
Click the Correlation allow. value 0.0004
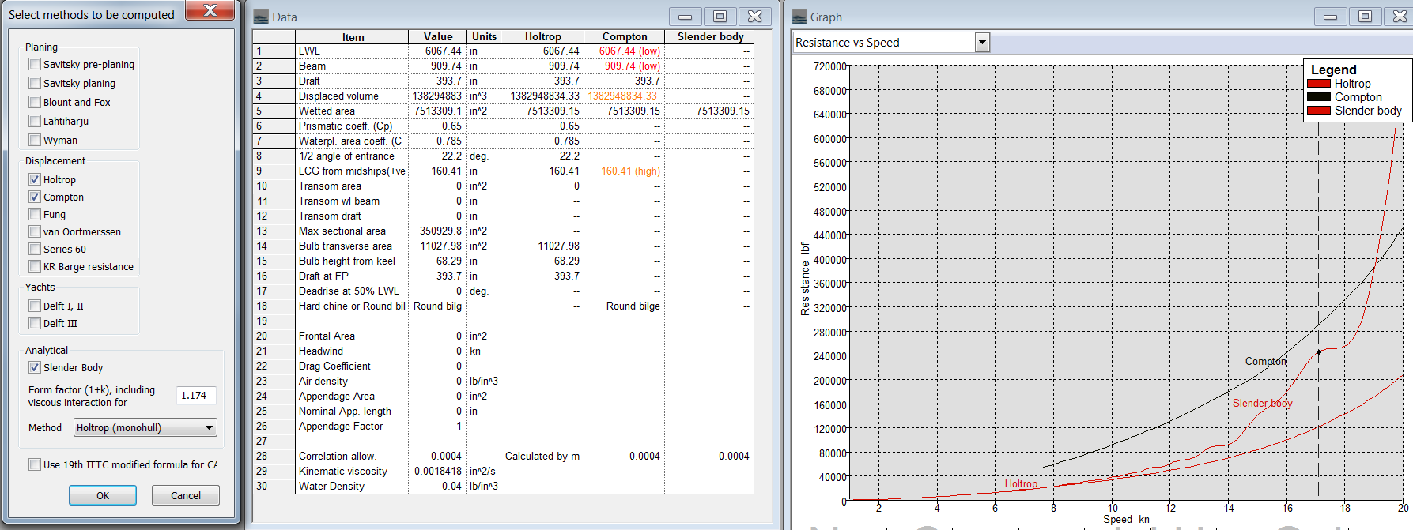[x=437, y=457]
